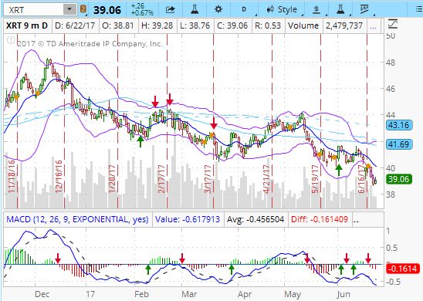Select the trendline drawing tool above price axis

pyautogui.click(x=393, y=24)
